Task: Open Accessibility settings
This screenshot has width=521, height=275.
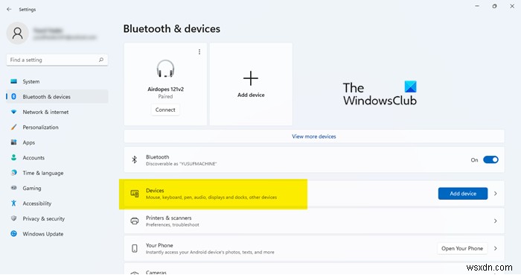Action: 57,203
